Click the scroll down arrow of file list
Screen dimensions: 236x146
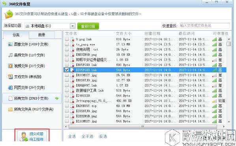coord(229,122)
